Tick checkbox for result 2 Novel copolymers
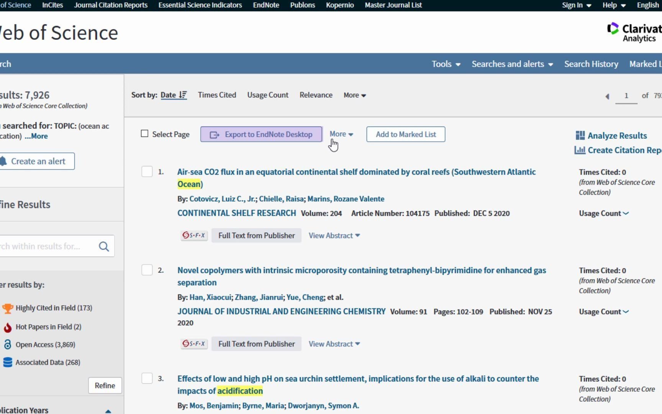 [x=147, y=270]
